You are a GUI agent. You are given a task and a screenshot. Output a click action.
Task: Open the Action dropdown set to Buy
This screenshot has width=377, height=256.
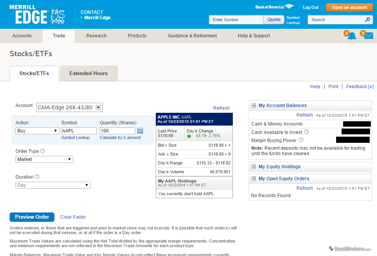(37, 131)
